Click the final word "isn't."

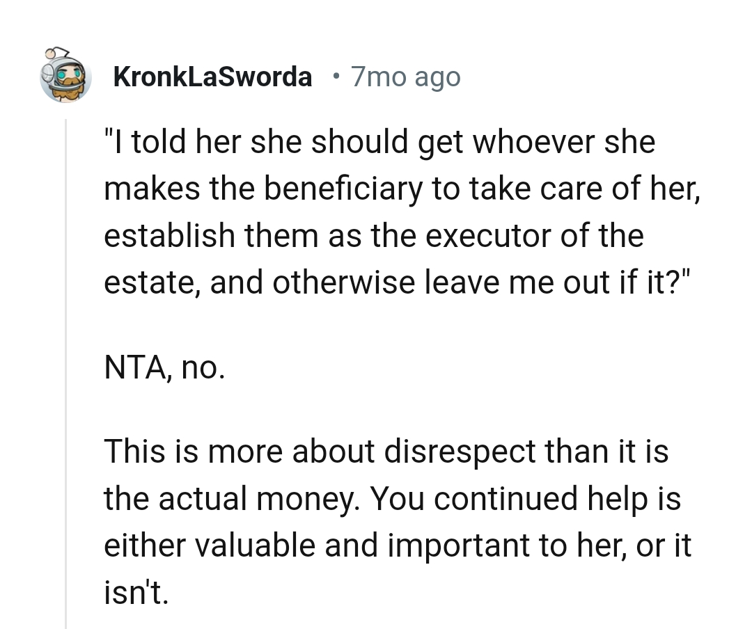136,592
